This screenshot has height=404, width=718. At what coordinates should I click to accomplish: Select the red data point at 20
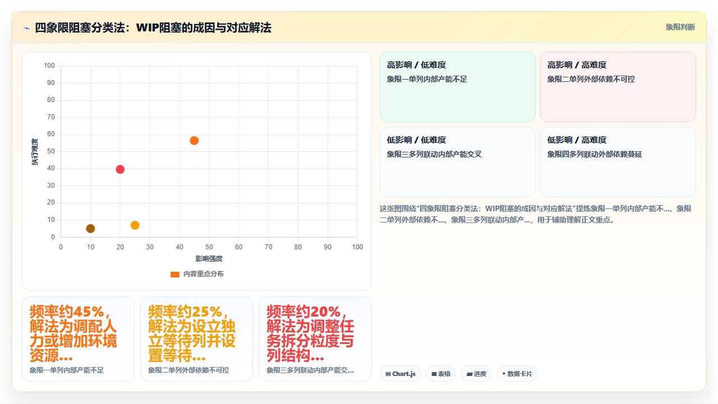(x=120, y=169)
